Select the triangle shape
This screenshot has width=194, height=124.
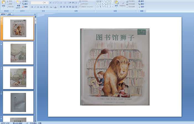pyautogui.click(x=100, y=4)
